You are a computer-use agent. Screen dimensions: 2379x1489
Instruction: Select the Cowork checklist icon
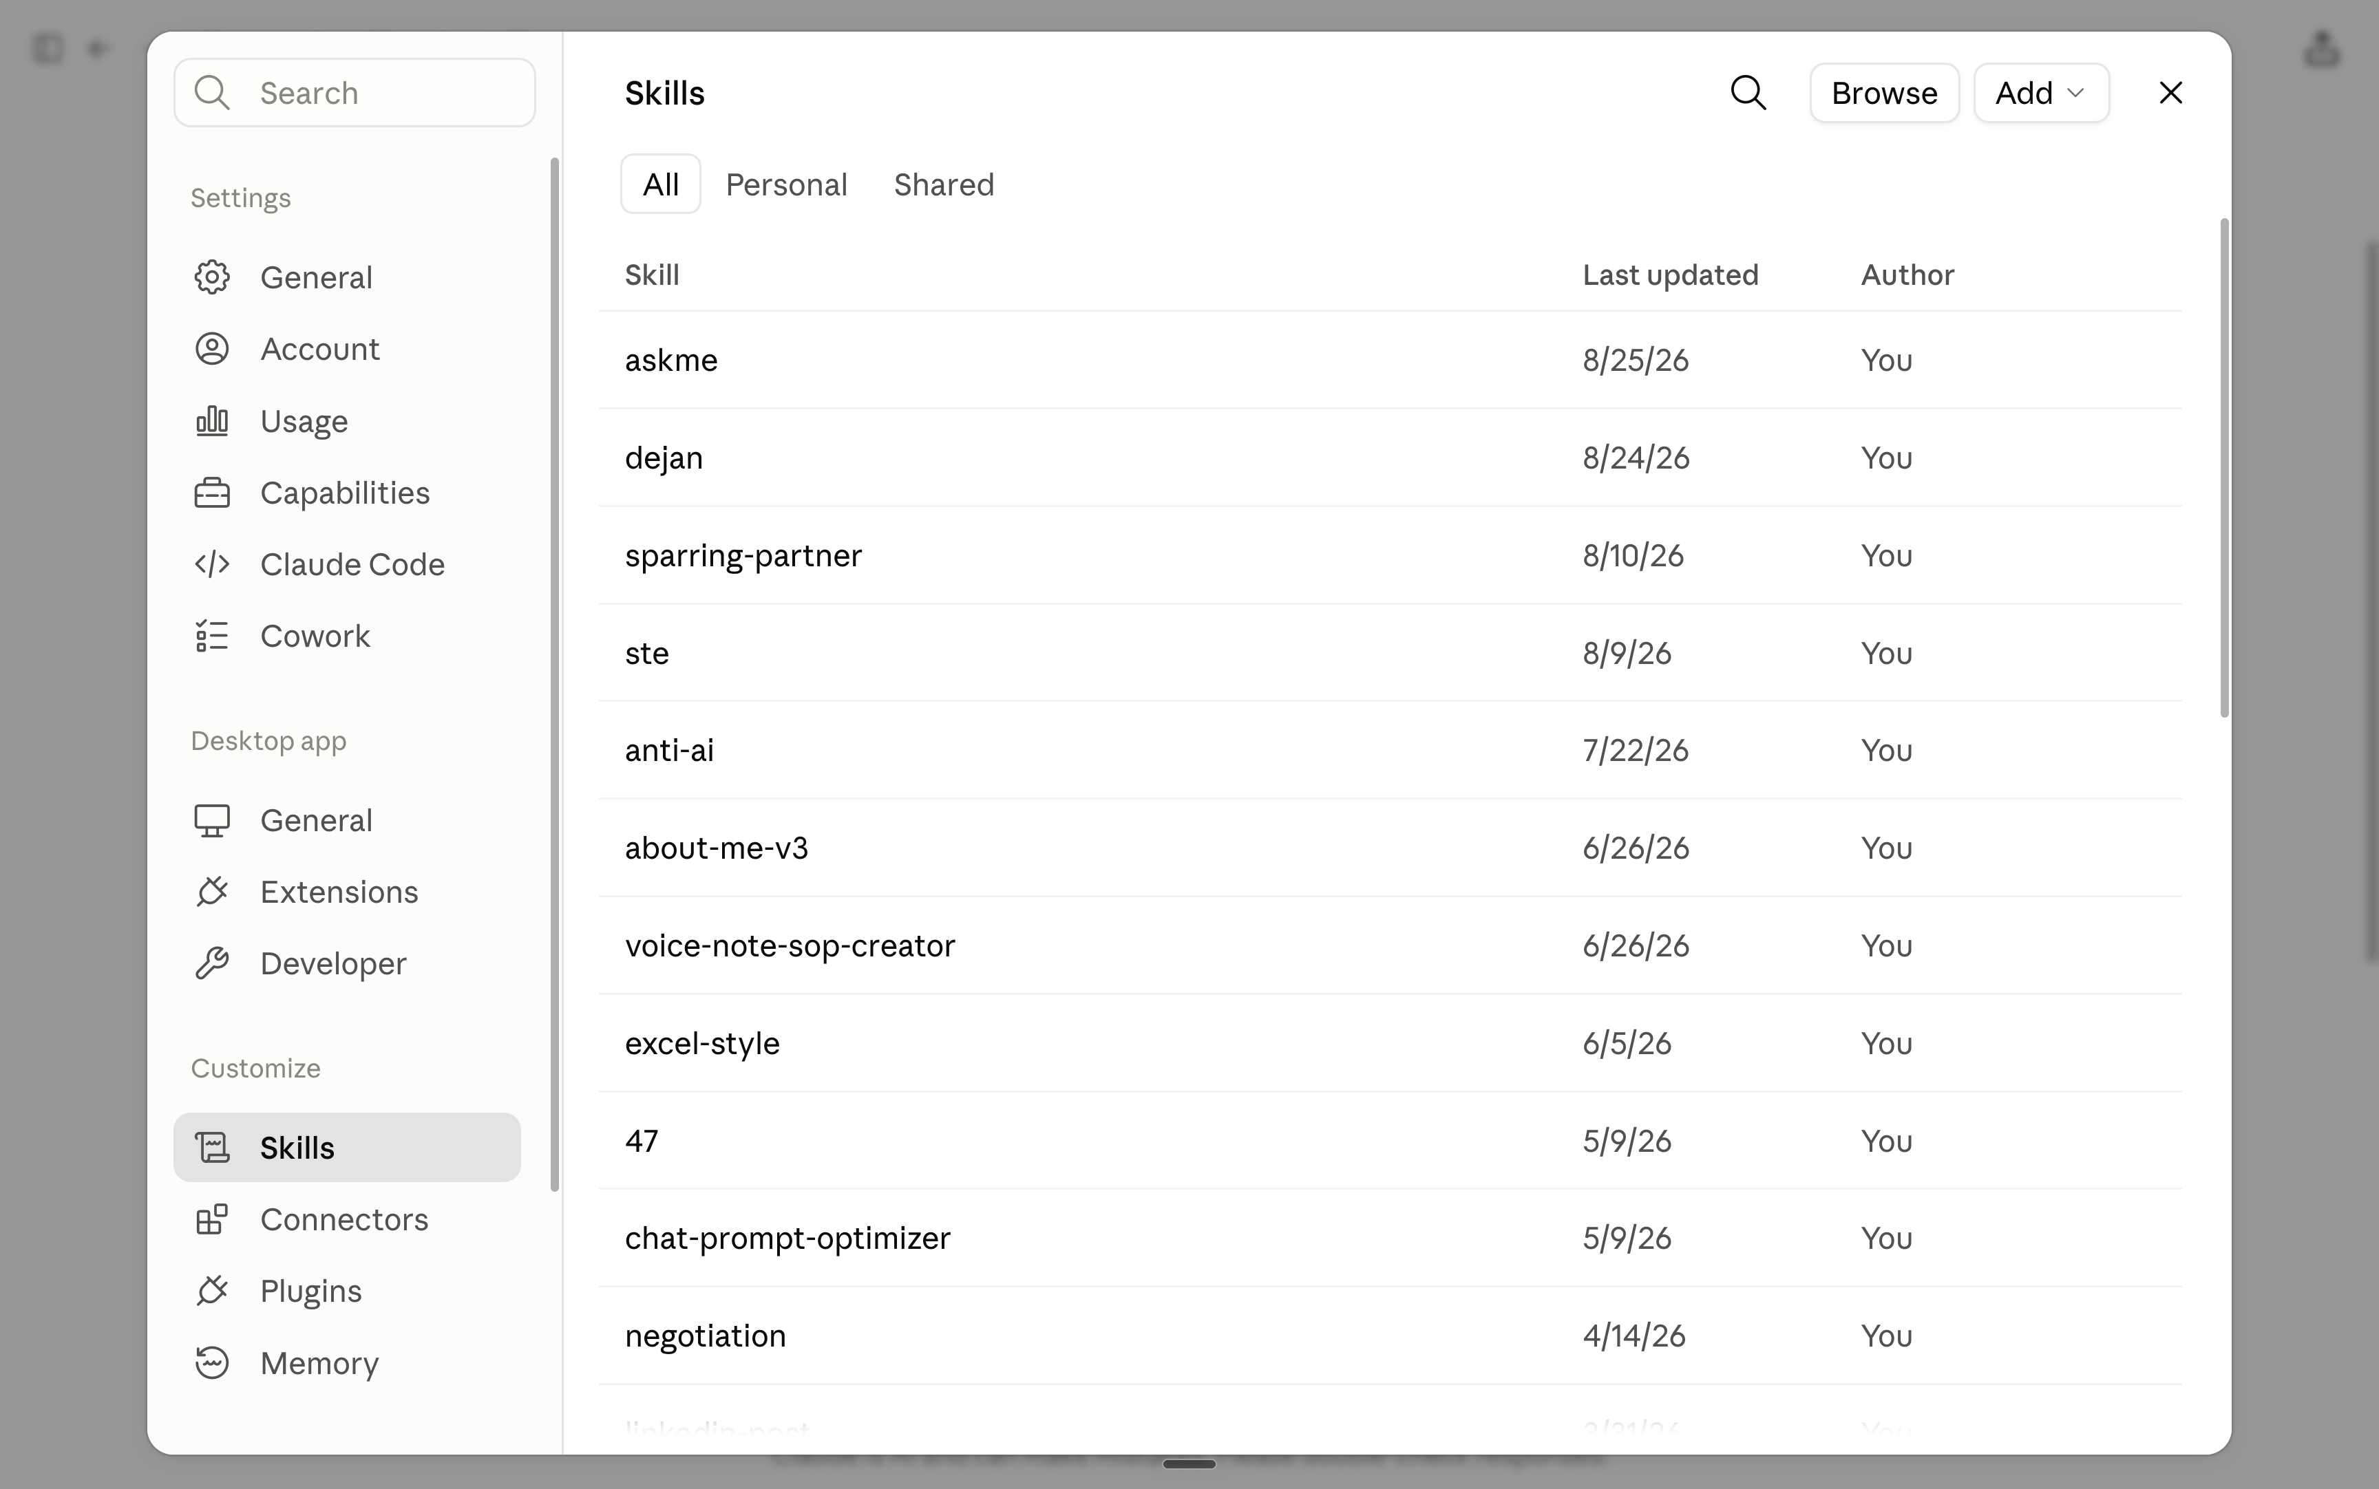tap(212, 636)
